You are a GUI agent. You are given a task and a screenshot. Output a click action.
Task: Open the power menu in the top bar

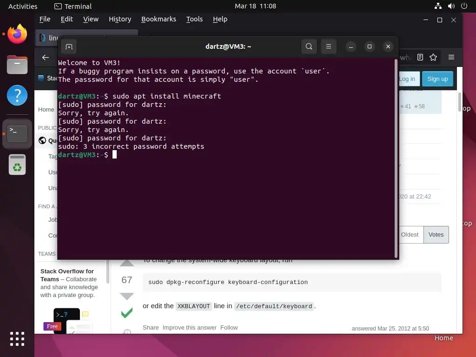[464, 6]
